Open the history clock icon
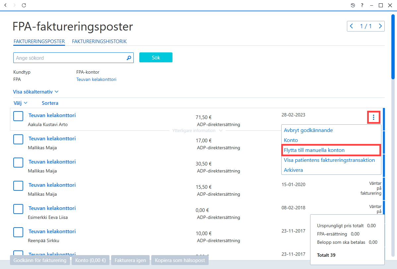This screenshot has width=397, height=269. (353, 5)
